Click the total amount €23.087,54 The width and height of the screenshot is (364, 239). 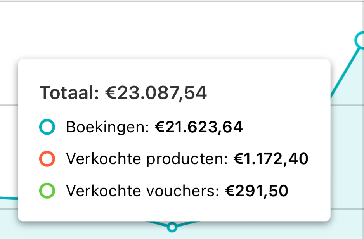coord(156,93)
